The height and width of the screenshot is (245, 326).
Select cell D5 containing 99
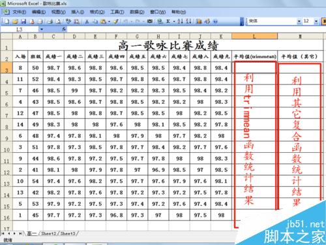coord(74,90)
